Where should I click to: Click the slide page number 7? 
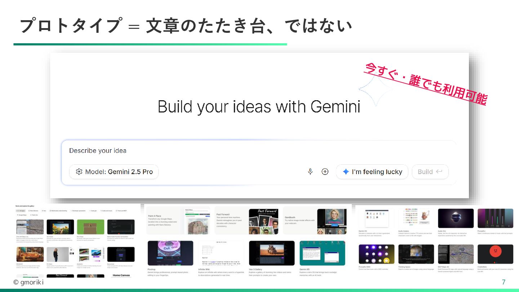[504, 282]
